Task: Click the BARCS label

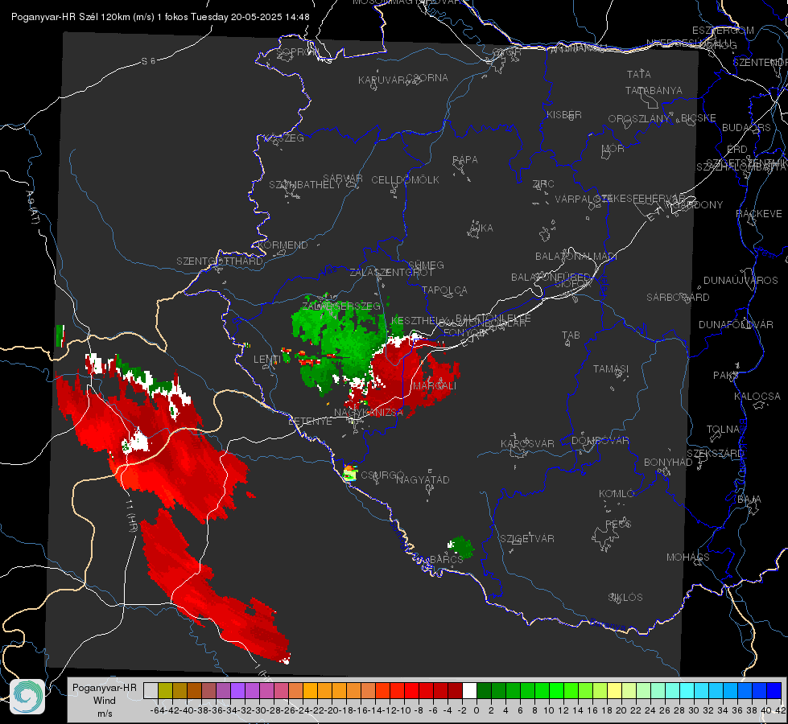Action: tap(446, 559)
